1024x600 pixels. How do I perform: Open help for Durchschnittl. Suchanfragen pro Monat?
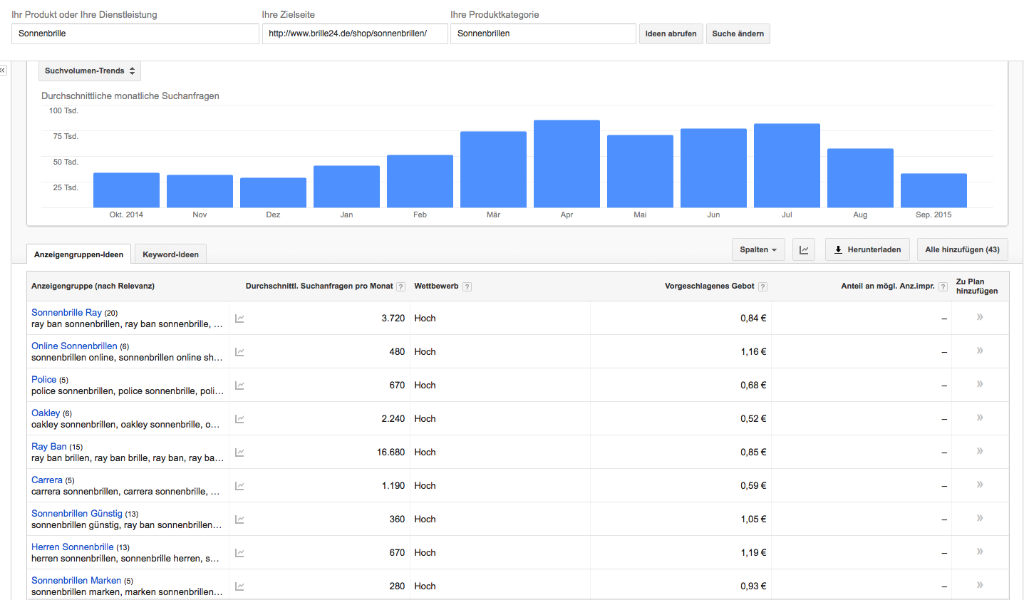(x=401, y=286)
